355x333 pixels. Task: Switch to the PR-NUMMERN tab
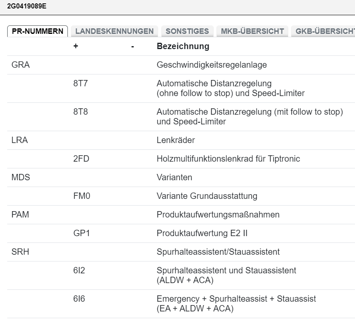click(x=38, y=31)
